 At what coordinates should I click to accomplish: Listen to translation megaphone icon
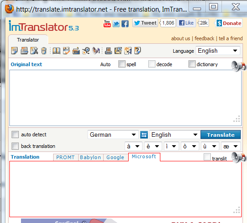239,157
